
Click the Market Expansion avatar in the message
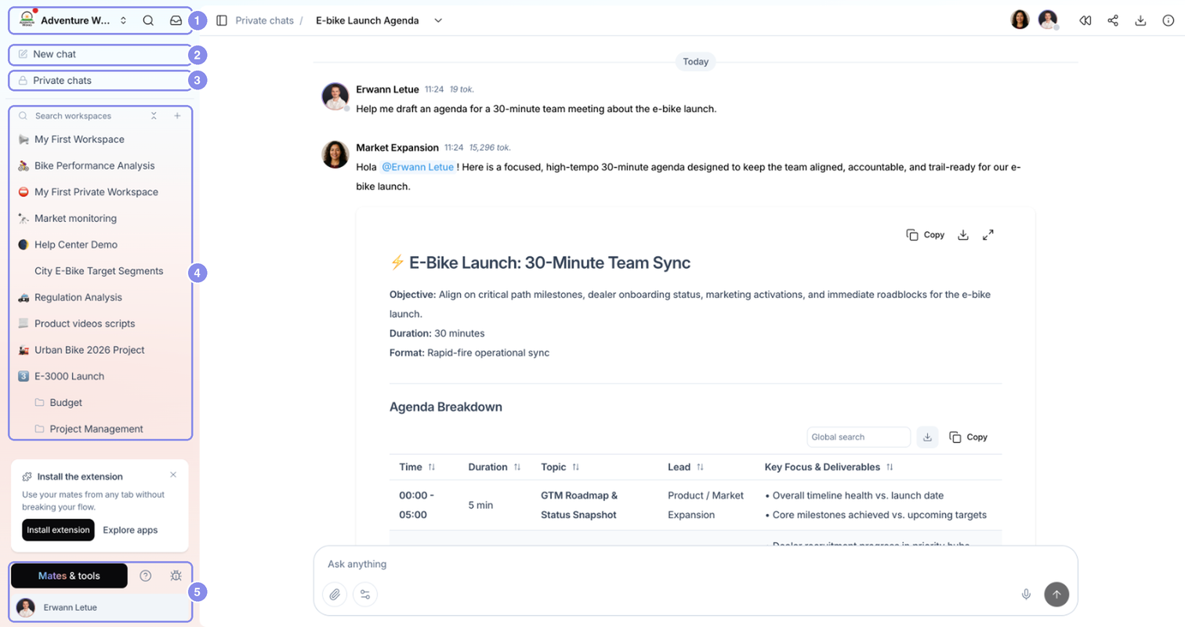(x=335, y=154)
